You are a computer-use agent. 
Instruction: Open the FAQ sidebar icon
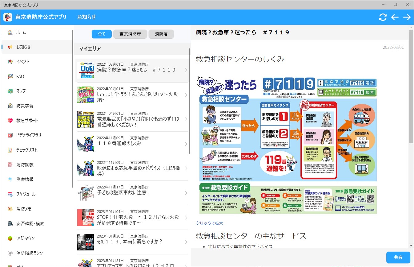click(10, 76)
